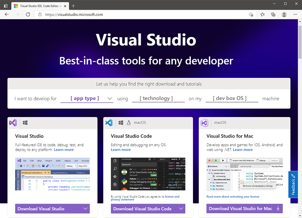Click Download Visual Studio for Mac
The width and height of the screenshot is (302, 218).
tap(244, 208)
